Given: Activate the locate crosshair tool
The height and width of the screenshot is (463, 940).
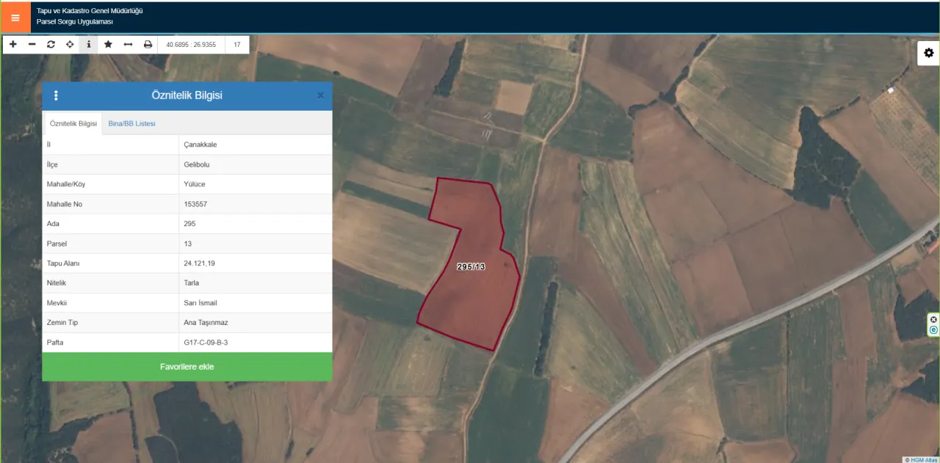Looking at the screenshot, I should (70, 45).
